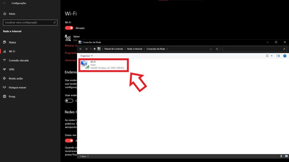Close the Conexões de Rede window

[285, 42]
